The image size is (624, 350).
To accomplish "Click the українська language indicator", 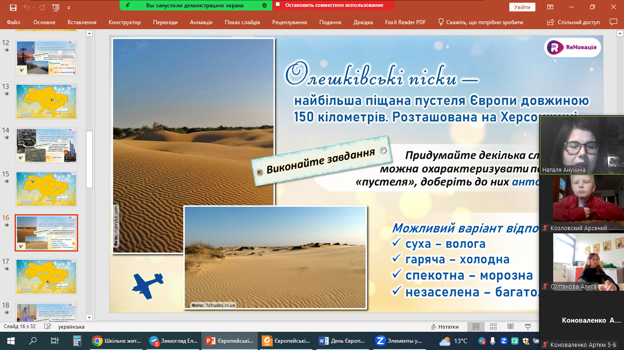I will (71, 327).
